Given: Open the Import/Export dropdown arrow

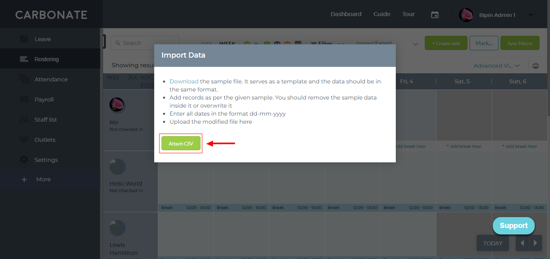Looking at the screenshot, I should [x=416, y=44].
